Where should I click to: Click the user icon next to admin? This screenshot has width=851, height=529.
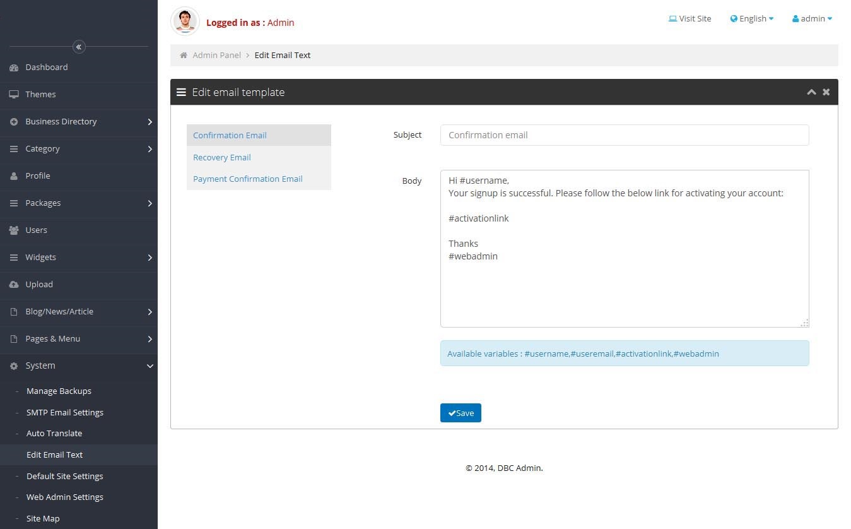pos(795,19)
